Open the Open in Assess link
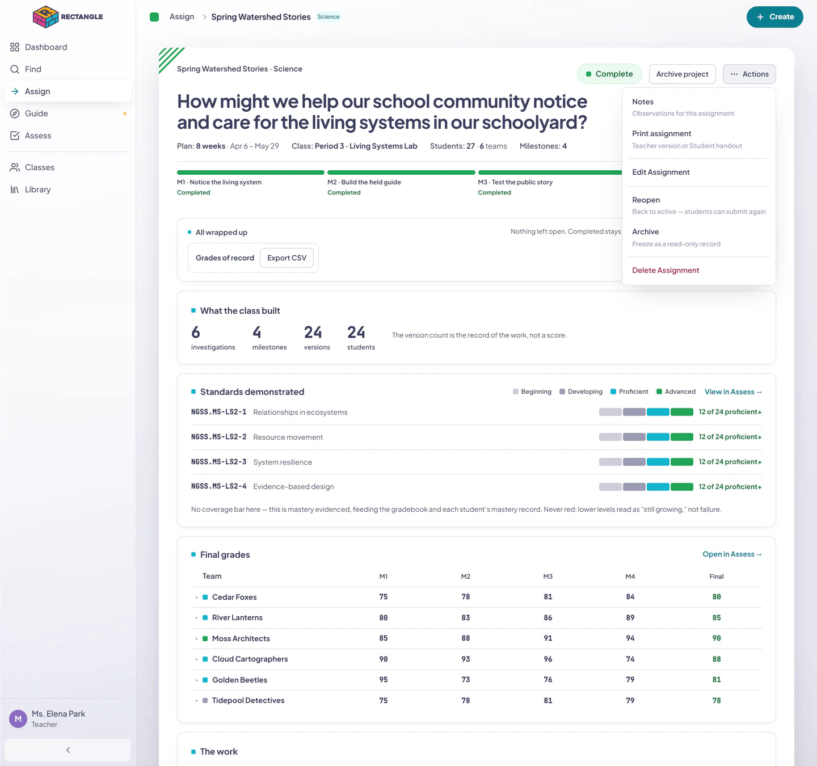This screenshot has height=766, width=817. pyautogui.click(x=732, y=554)
